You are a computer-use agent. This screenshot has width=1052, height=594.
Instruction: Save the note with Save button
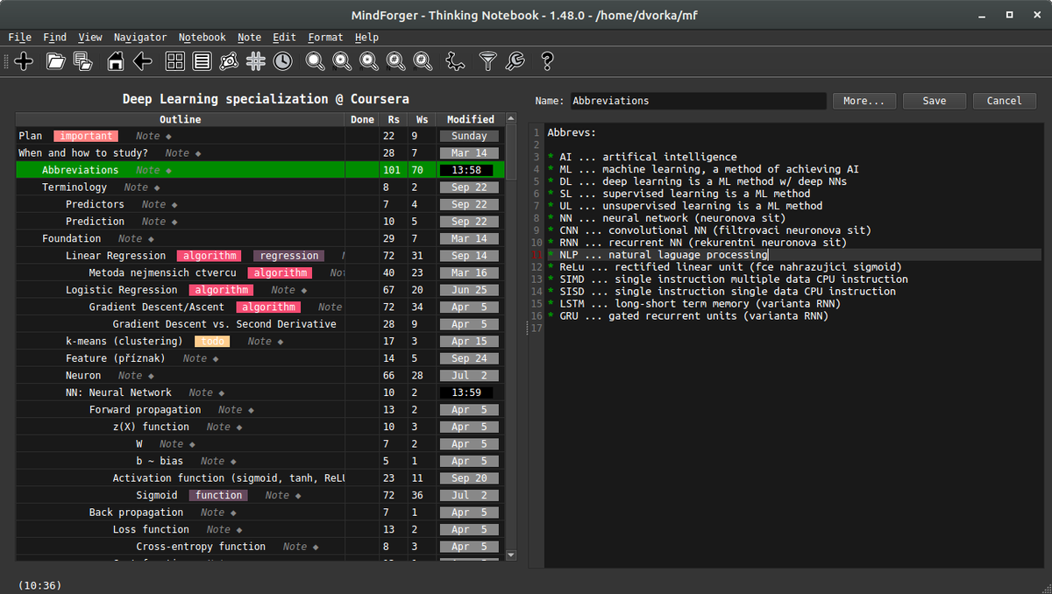934,101
